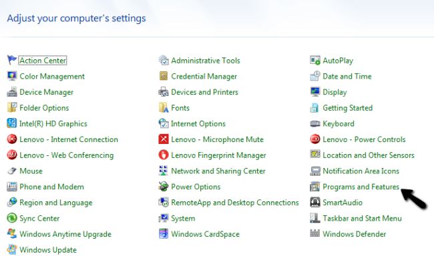Click Lenovo Web Conferencing icon
Viewport: 434px width, 262px height.
pos(12,155)
